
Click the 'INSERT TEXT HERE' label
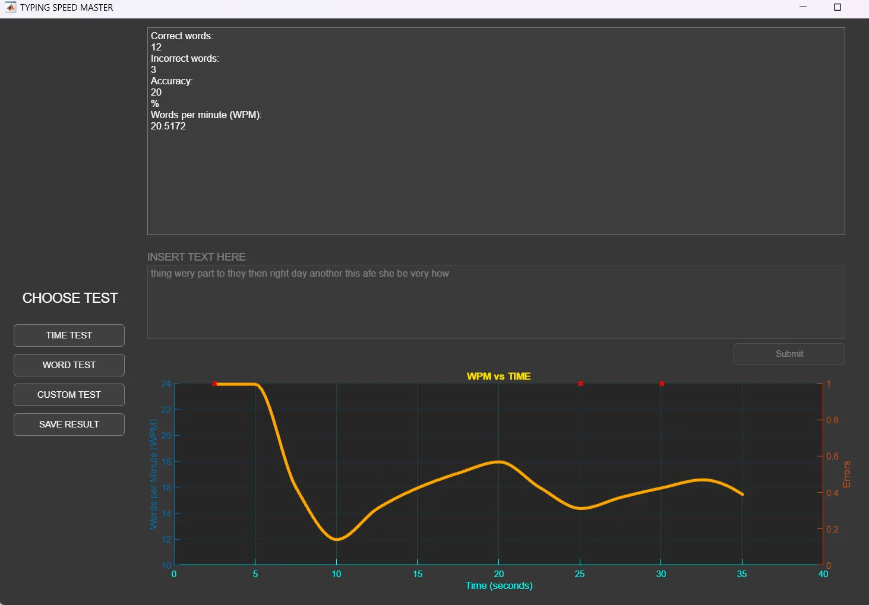pyautogui.click(x=197, y=257)
